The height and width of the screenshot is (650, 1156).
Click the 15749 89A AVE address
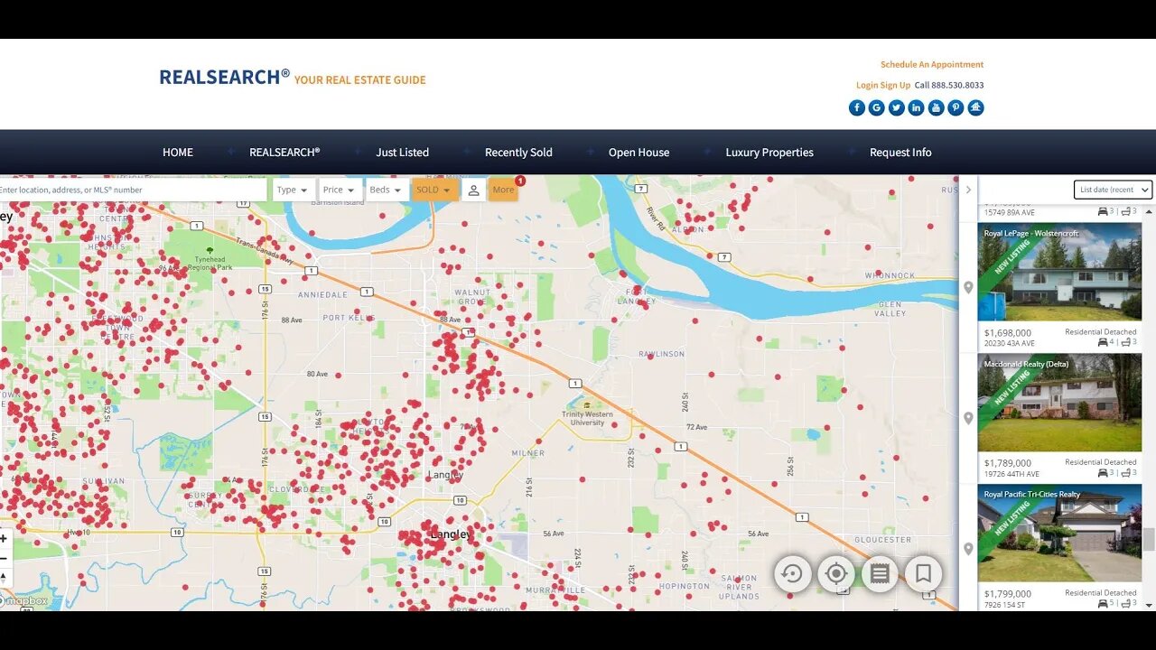(x=1011, y=212)
